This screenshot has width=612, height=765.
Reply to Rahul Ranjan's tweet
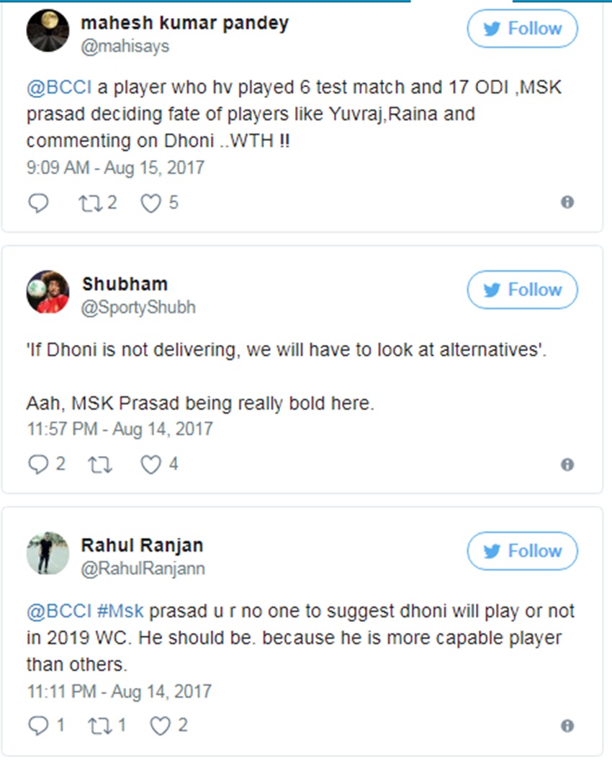(x=38, y=725)
